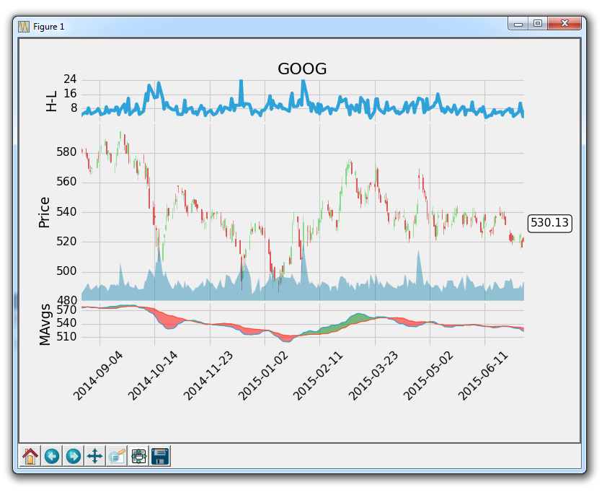607x500 pixels.
Task: Click the maximize window button
Action: click(x=538, y=23)
